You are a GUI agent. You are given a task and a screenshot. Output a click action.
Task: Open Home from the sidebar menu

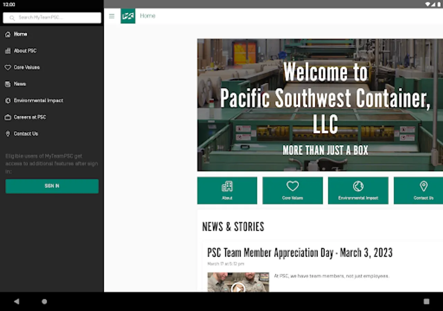click(52, 34)
